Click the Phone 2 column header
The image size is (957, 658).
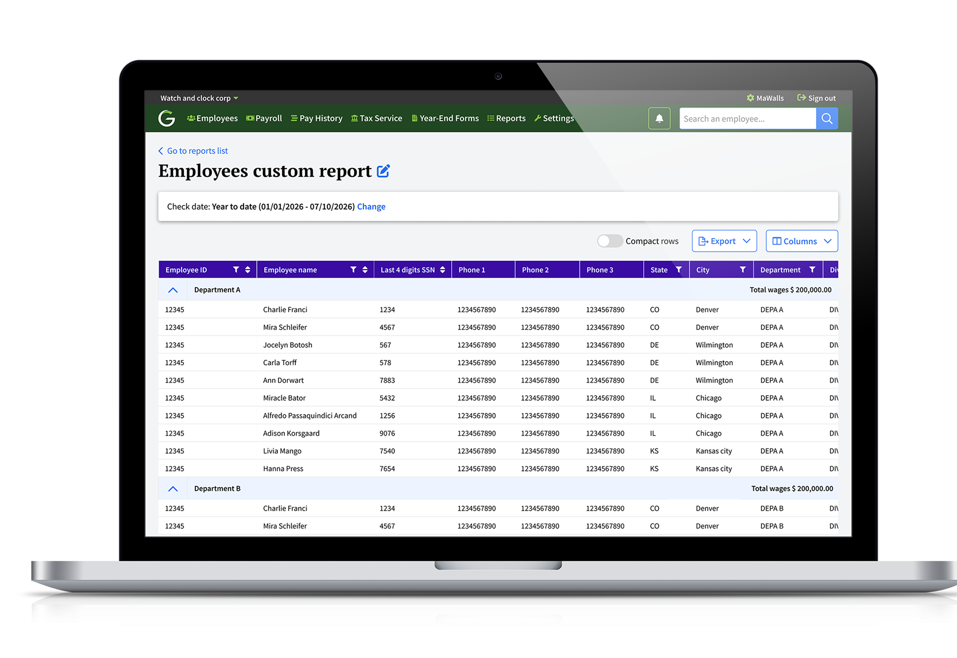(547, 270)
